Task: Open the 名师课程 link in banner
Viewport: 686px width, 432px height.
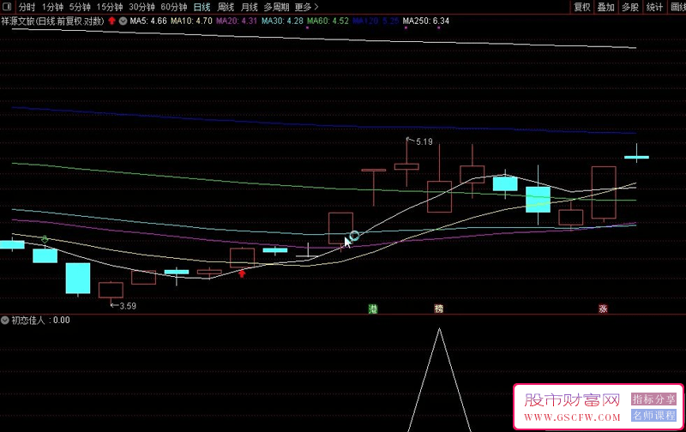Action: [x=653, y=416]
